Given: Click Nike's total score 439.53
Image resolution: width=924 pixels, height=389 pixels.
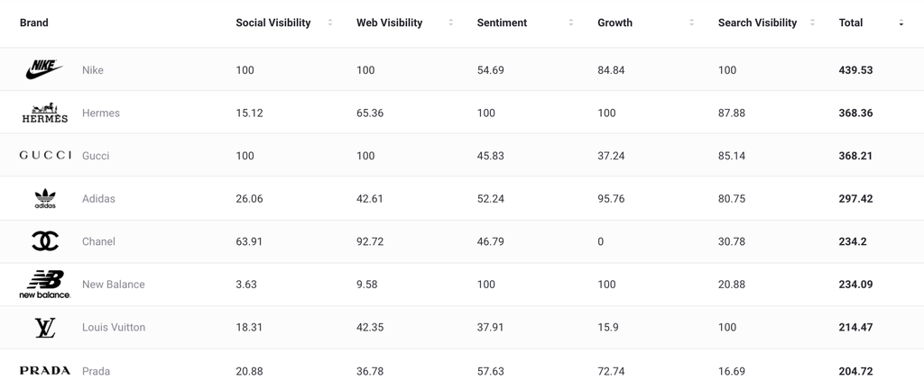Looking at the screenshot, I should (855, 70).
